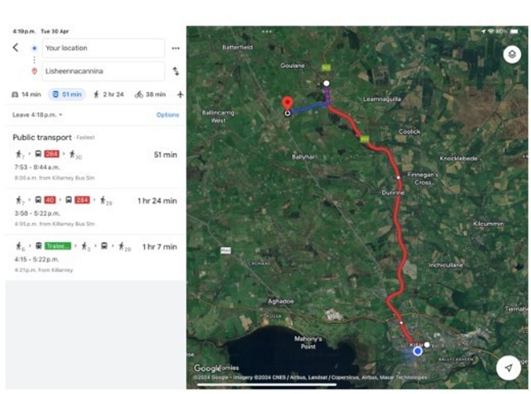Select the transit 51 min mode

(67, 95)
